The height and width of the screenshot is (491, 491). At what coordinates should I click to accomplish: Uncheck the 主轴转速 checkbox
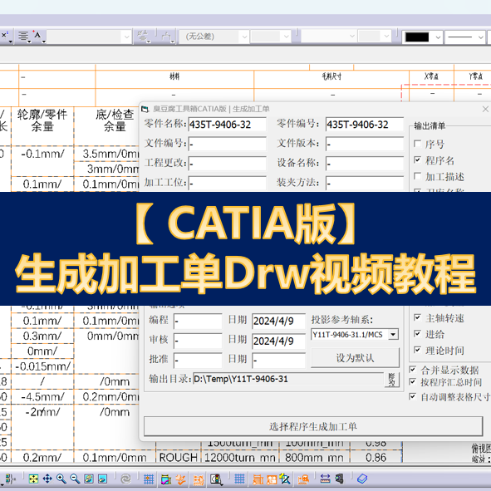click(x=417, y=317)
